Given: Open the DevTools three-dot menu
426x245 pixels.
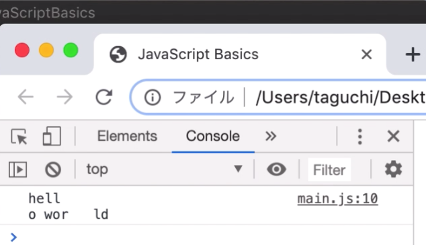Looking at the screenshot, I should (x=359, y=137).
